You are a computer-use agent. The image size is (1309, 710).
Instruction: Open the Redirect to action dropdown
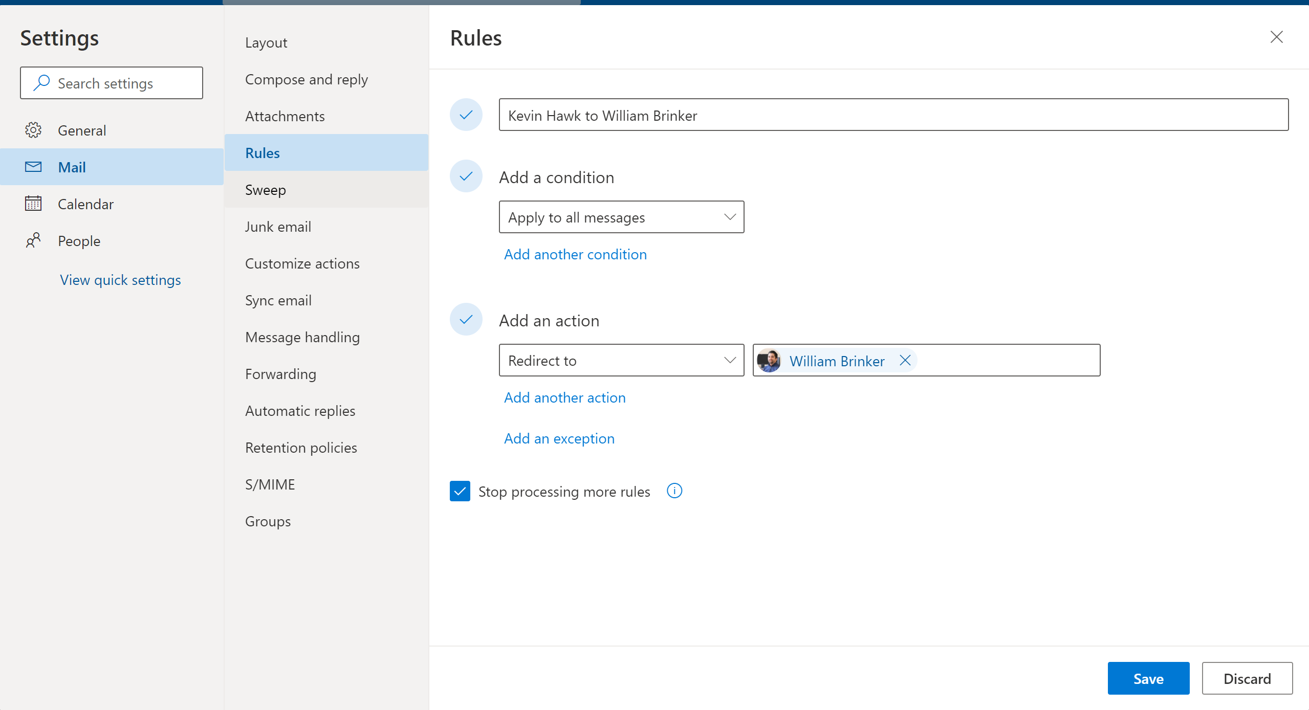[621, 361]
